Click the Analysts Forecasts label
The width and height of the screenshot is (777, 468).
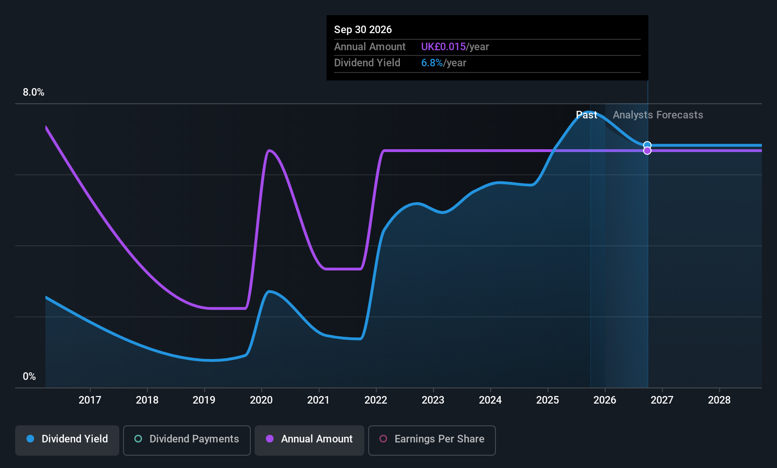(x=658, y=115)
